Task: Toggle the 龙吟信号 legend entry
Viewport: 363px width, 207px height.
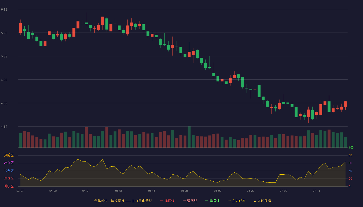Action: click(x=262, y=201)
